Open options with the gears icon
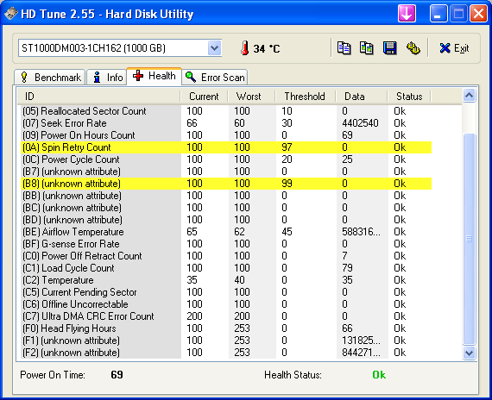Image resolution: width=492 pixels, height=400 pixels. [413, 48]
